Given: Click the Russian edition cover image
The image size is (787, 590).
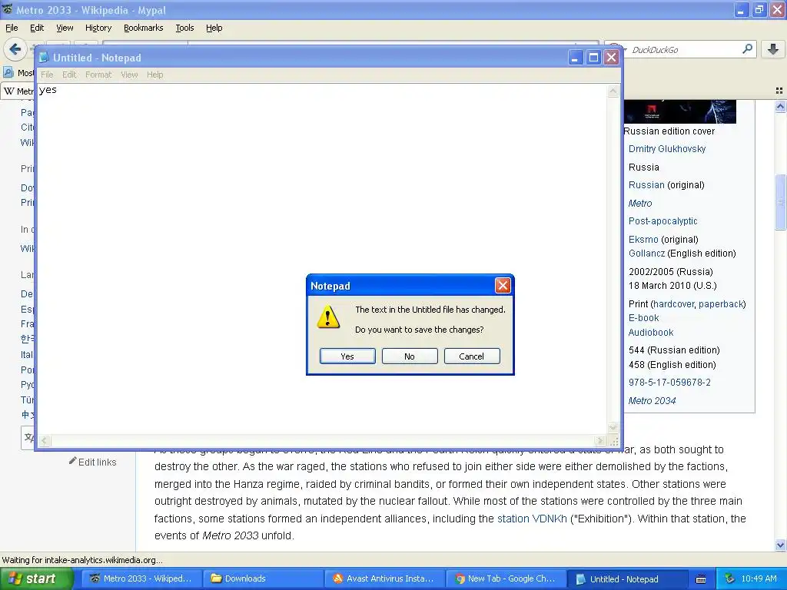Looking at the screenshot, I should coord(679,111).
